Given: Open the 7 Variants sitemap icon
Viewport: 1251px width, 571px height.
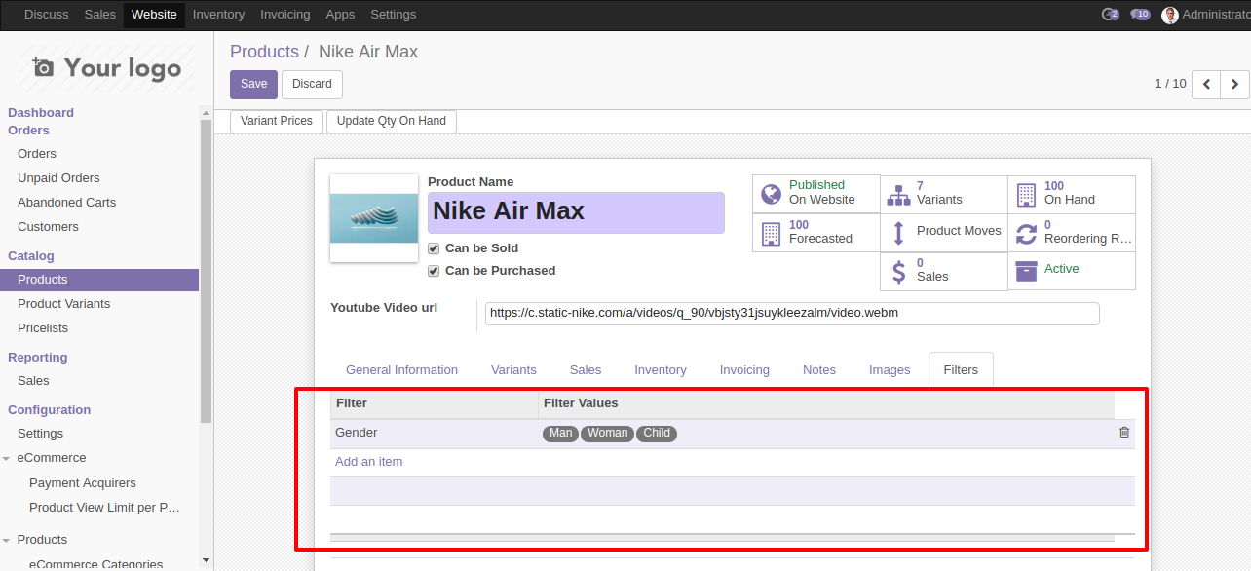Looking at the screenshot, I should coord(897,194).
